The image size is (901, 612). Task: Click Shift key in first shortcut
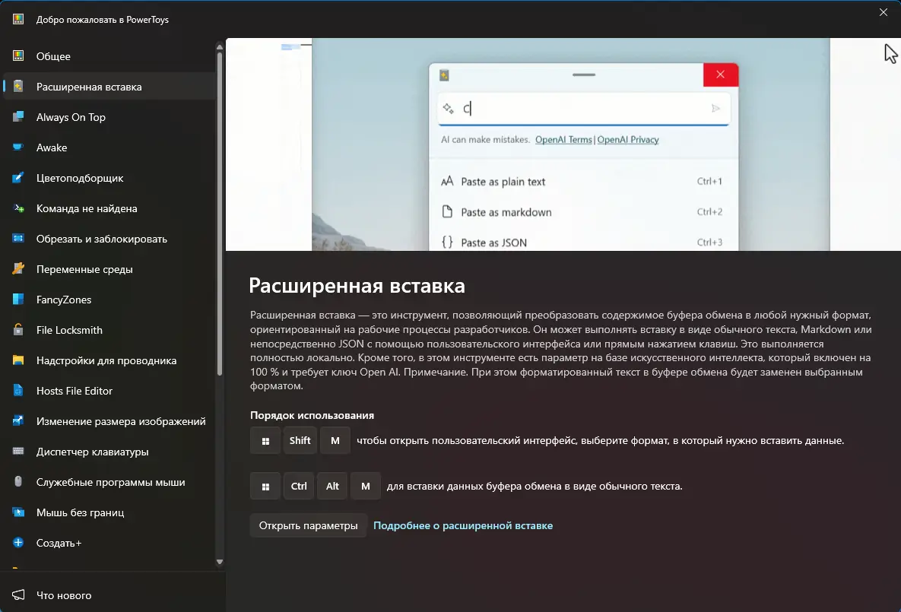pos(300,441)
